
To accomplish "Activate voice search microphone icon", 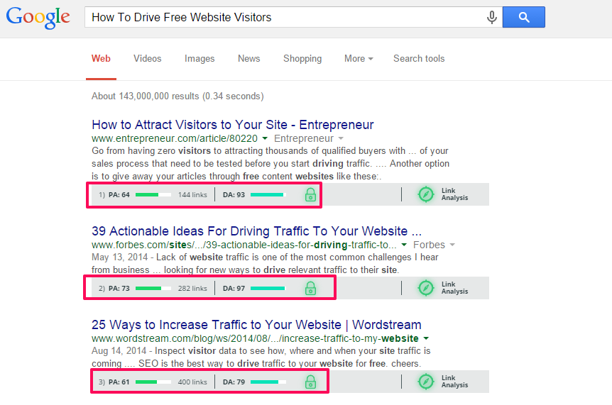I will click(x=492, y=17).
